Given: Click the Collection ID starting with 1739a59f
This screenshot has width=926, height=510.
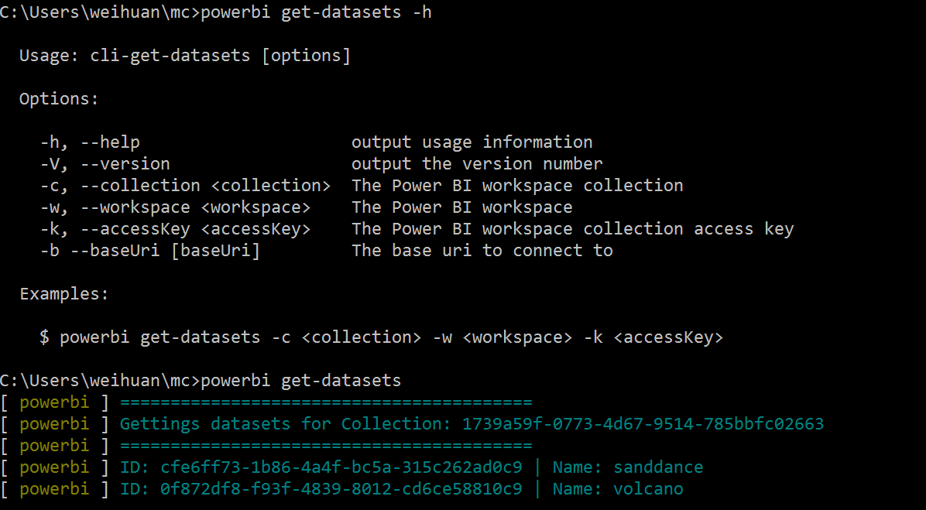Looking at the screenshot, I should coord(643,424).
